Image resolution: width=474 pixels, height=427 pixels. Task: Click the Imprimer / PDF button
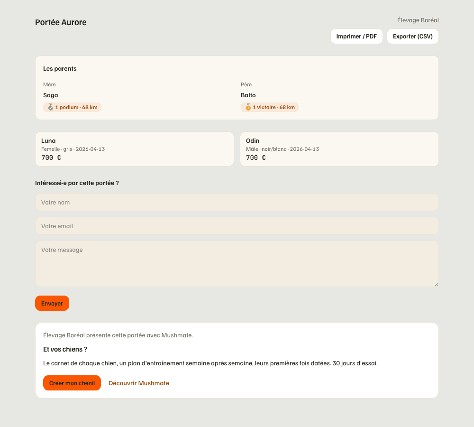tap(356, 37)
